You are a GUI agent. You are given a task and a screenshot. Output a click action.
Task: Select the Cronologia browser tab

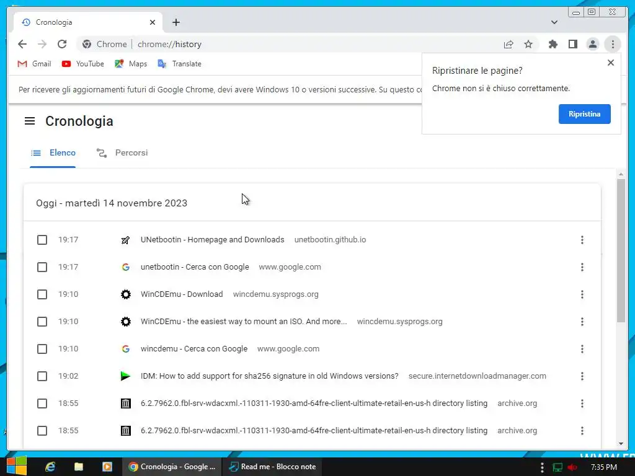(x=88, y=22)
